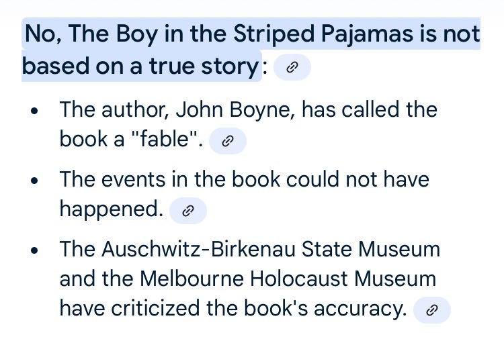Screen dimensions: 504x339
Task: Click the bullet point before "The events"
Action: tap(35, 181)
